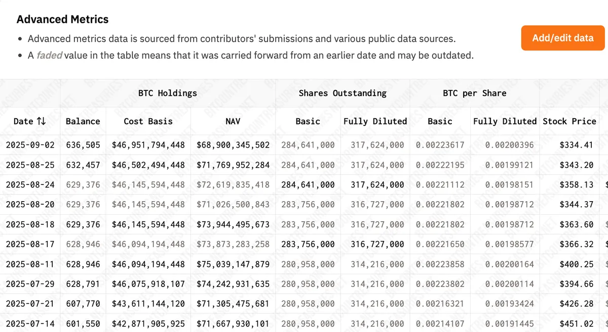The width and height of the screenshot is (608, 332).
Task: Sort the table by Stock Price column
Action: point(568,121)
